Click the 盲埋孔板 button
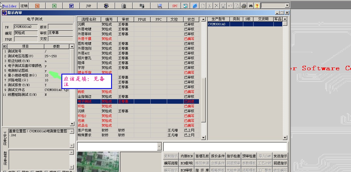The width and height of the screenshot is (351, 172). point(202,156)
